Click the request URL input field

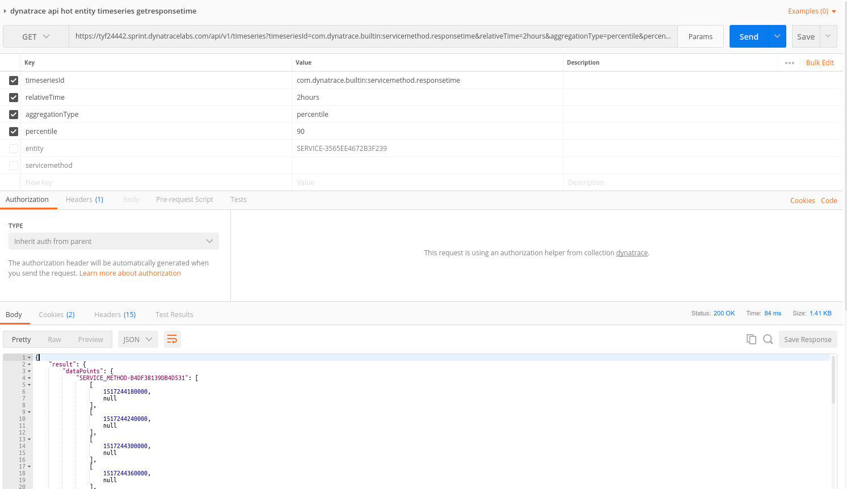pyautogui.click(x=373, y=36)
